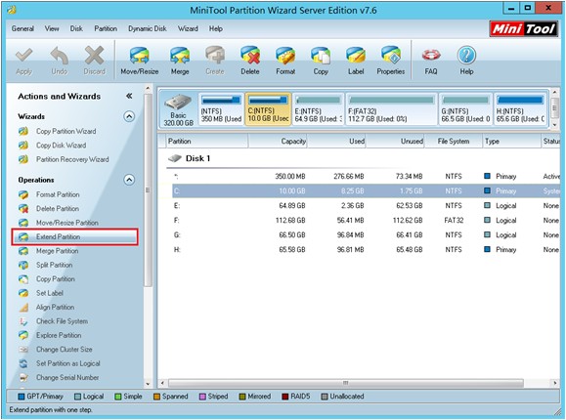
Task: Click the Delete toolbar icon
Action: click(250, 56)
